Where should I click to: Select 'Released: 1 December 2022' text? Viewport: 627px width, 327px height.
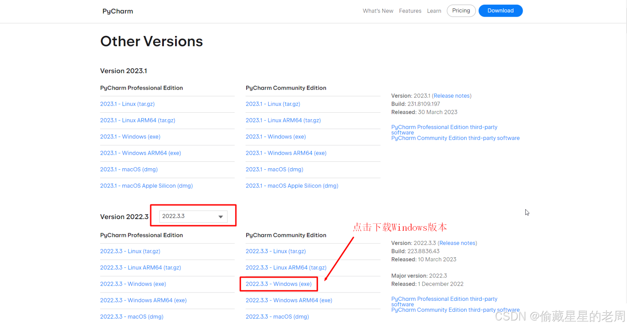[x=427, y=284]
